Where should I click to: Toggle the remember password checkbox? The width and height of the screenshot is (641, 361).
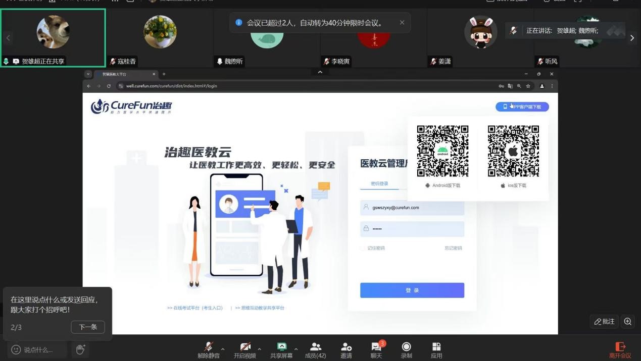pyautogui.click(x=363, y=248)
